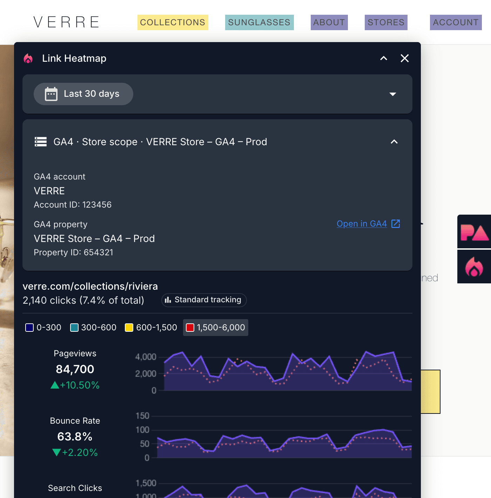Open the SUNGLASSES navigation item
491x498 pixels.
coord(259,22)
